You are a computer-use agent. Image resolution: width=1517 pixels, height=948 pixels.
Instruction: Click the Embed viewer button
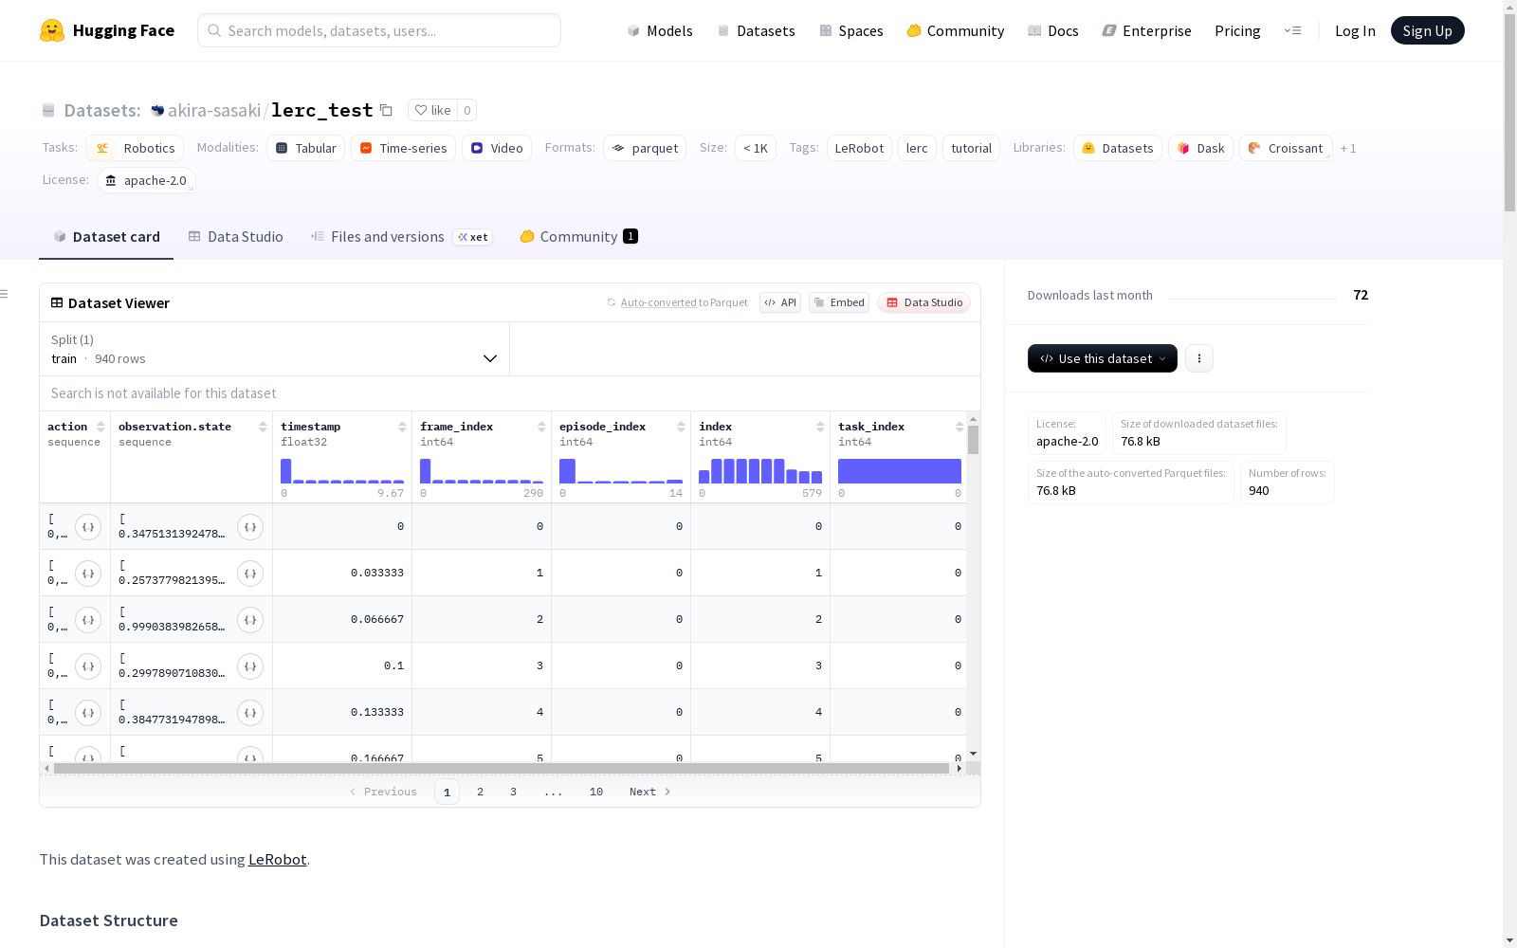click(x=839, y=302)
